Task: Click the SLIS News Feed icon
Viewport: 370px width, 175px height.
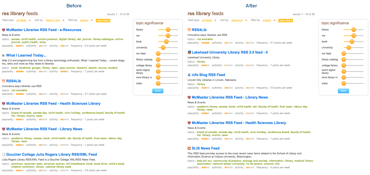Action: click(x=189, y=148)
